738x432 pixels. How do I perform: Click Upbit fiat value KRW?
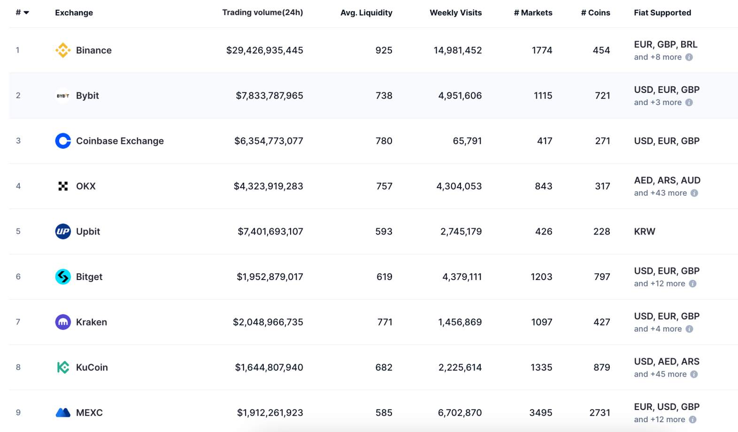pyautogui.click(x=645, y=231)
